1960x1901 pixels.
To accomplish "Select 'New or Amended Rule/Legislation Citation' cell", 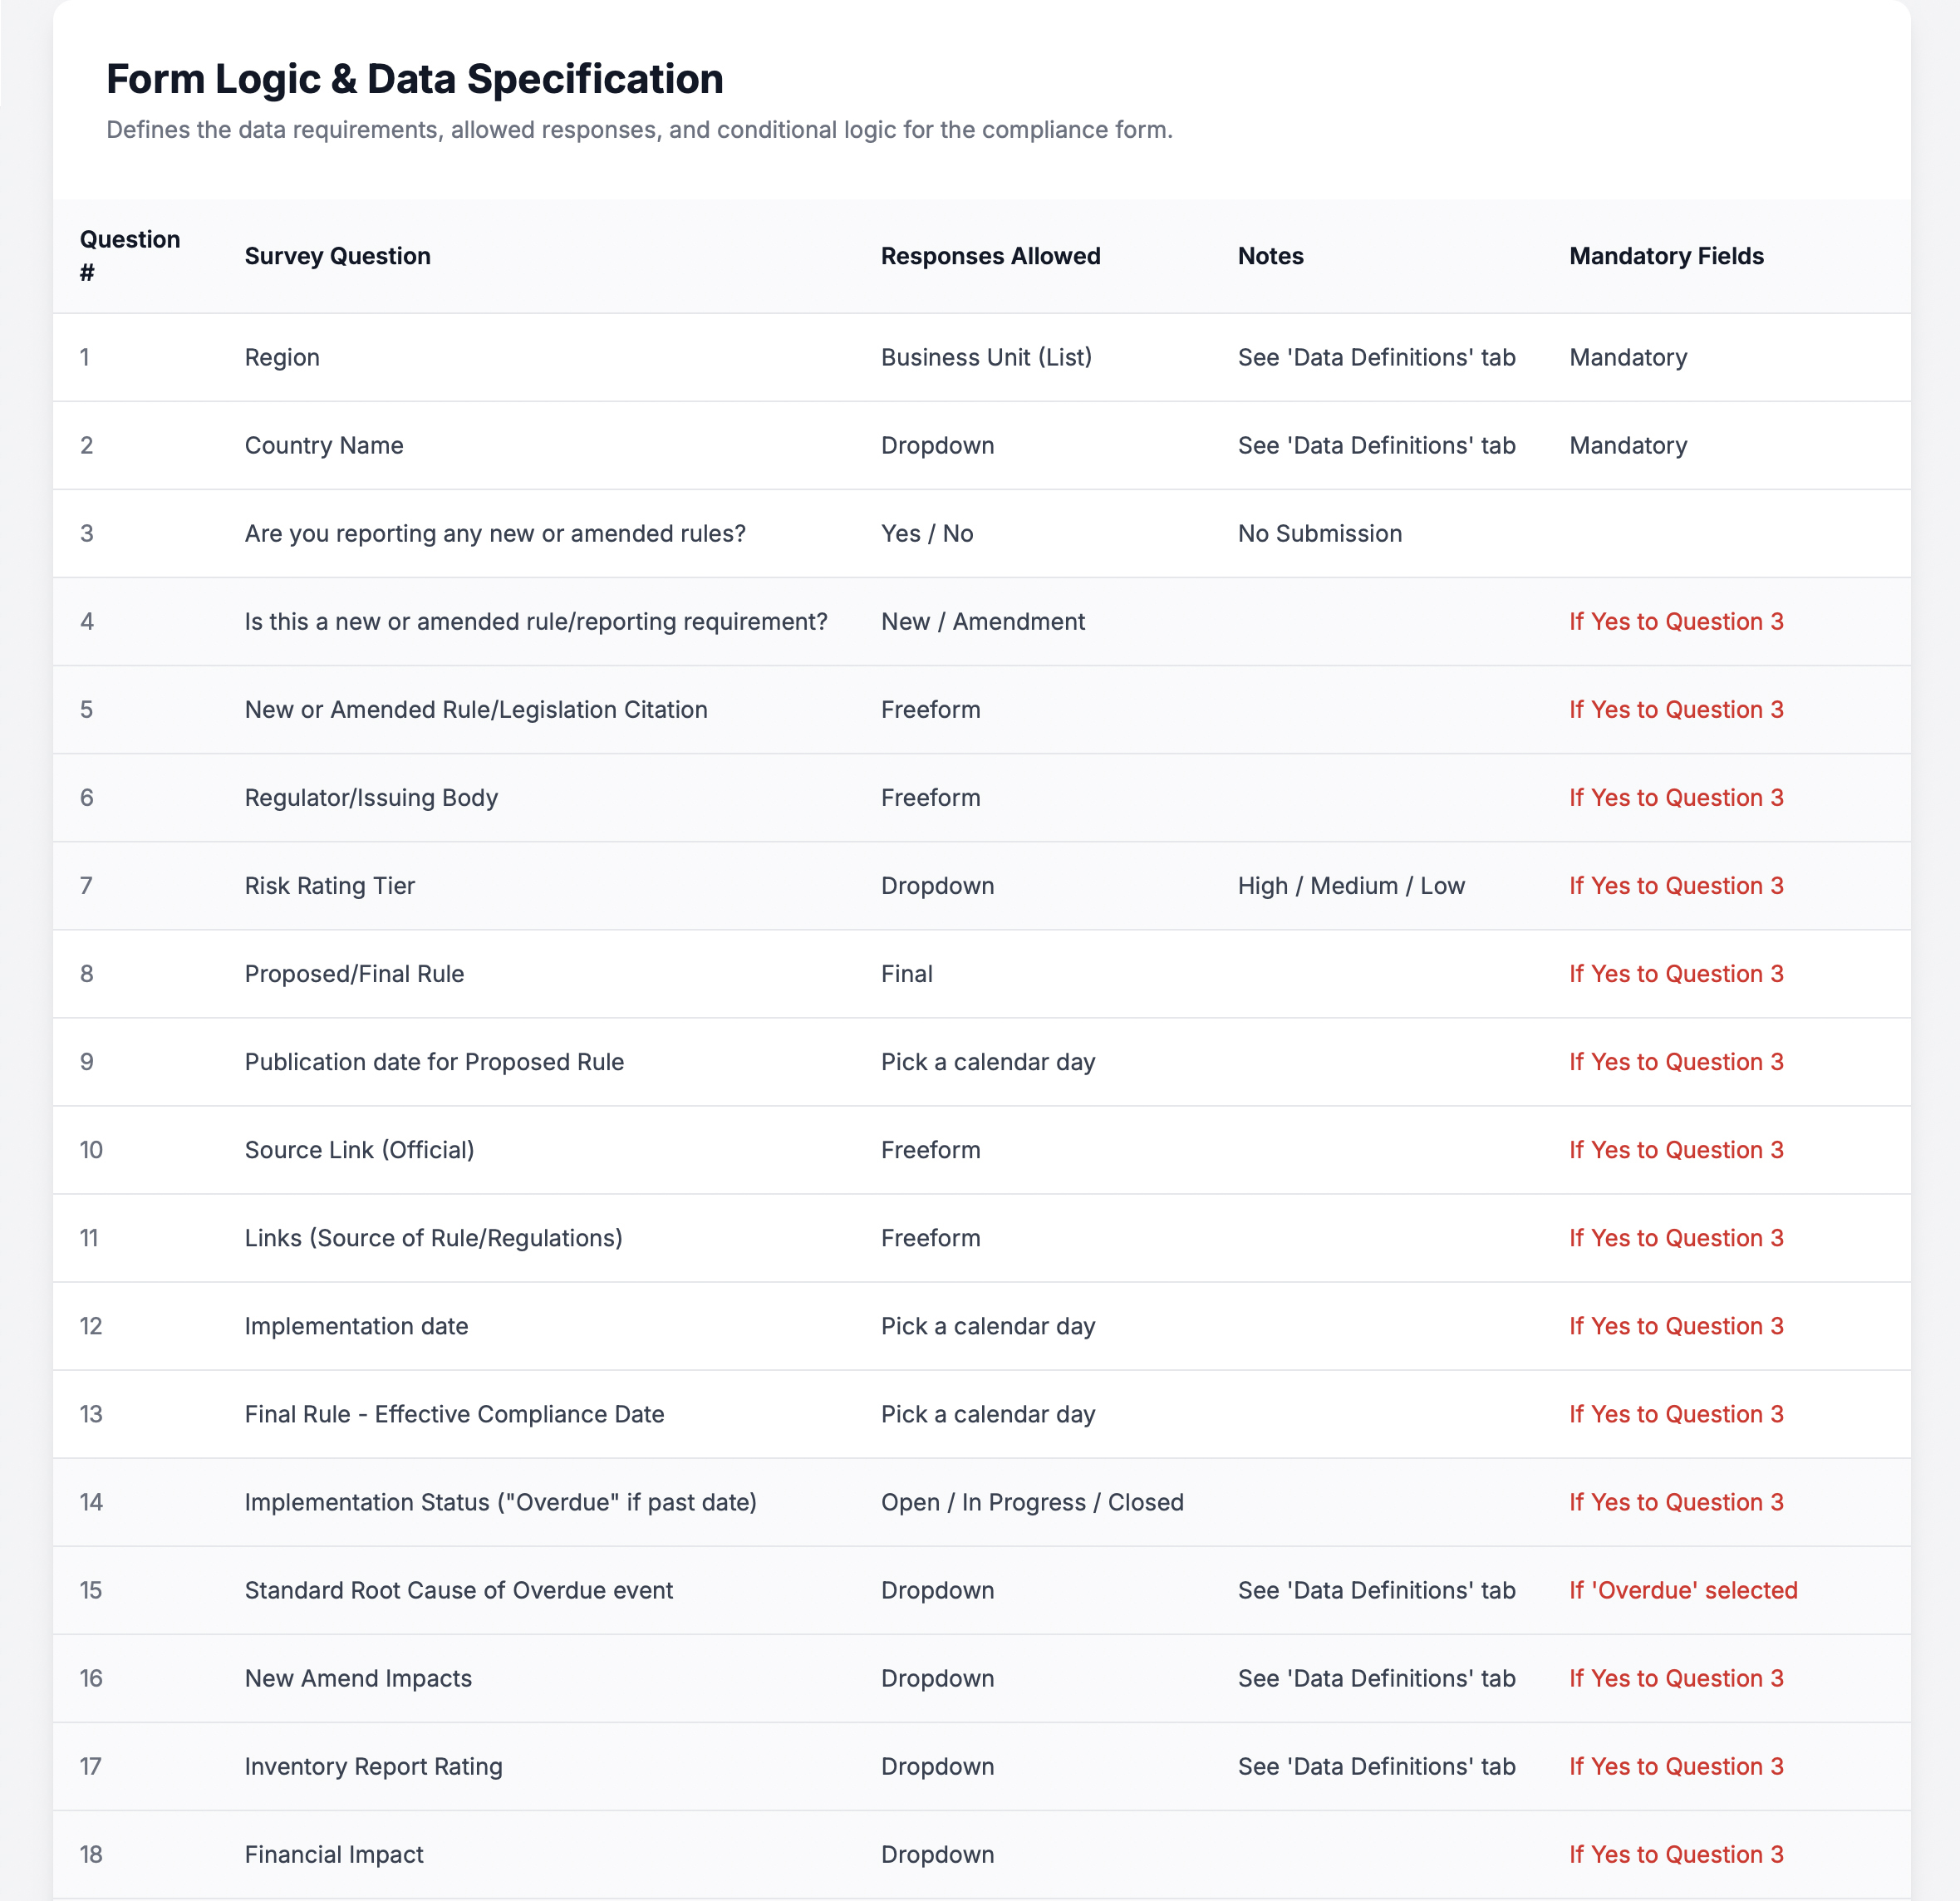I will tap(476, 709).
